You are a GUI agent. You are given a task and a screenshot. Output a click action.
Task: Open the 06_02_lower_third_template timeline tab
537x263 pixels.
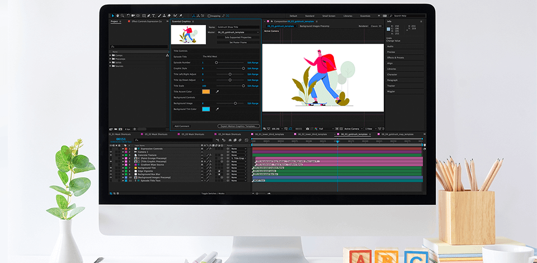(x=312, y=134)
